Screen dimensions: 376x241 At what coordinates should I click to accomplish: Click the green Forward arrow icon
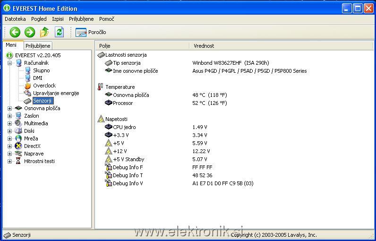tap(30, 32)
